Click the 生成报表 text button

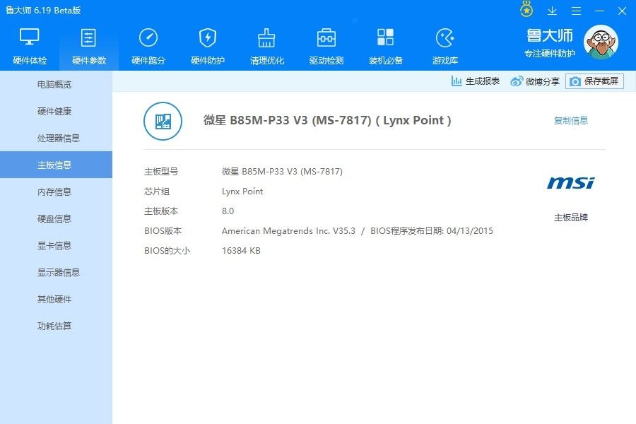tap(482, 81)
